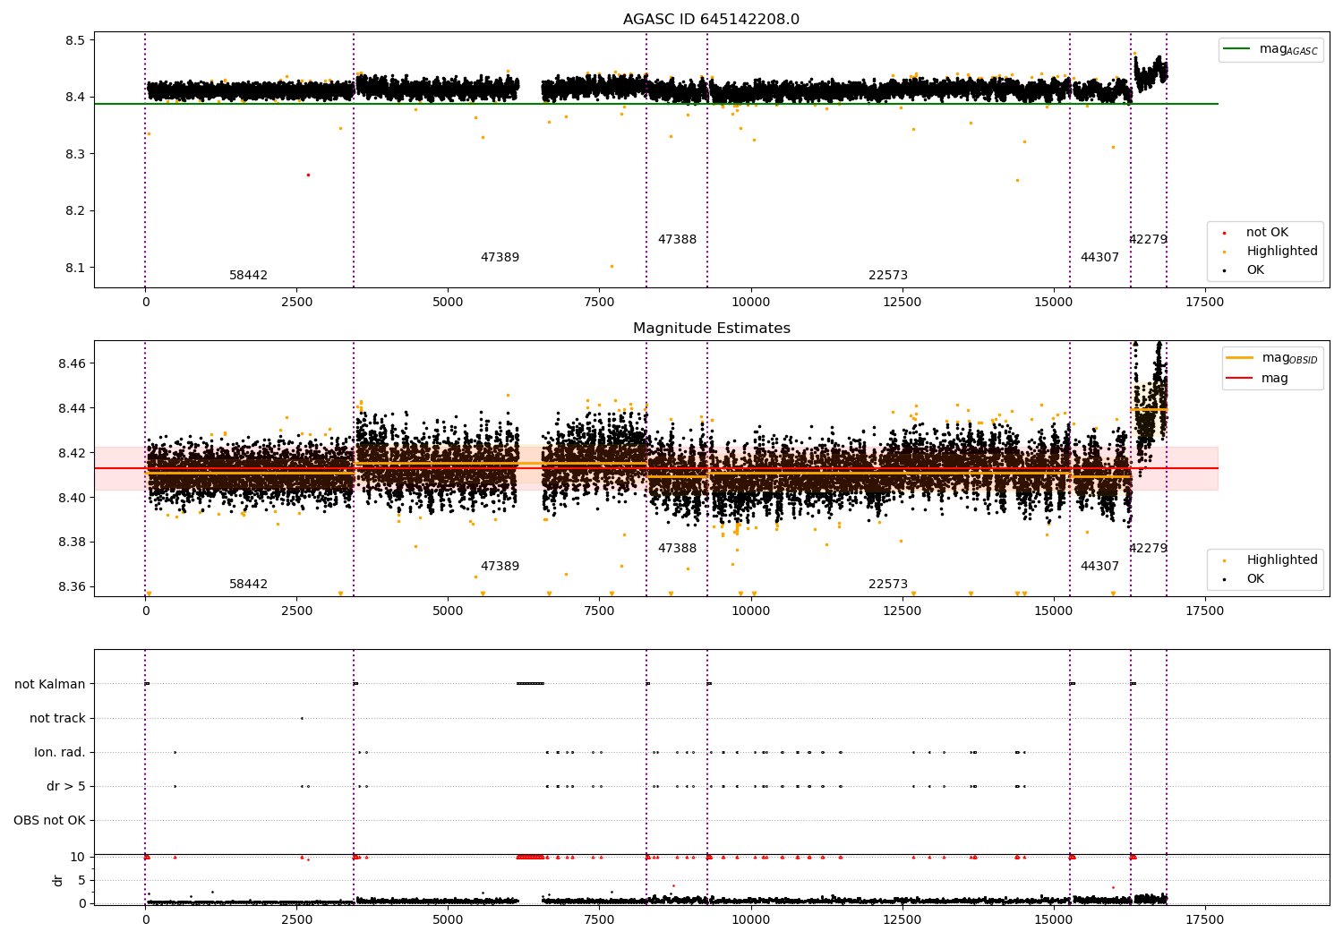Click the "dr" y-axis label
Image resolution: width=1343 pixels, height=940 pixels.
(x=58, y=880)
